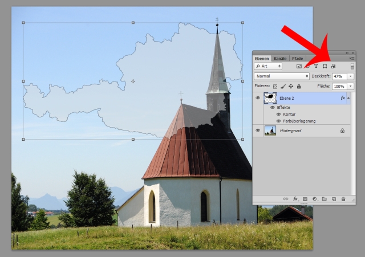Toggle the Farbüberlagerung effect visibility
365x257 pixels.
tap(278, 121)
